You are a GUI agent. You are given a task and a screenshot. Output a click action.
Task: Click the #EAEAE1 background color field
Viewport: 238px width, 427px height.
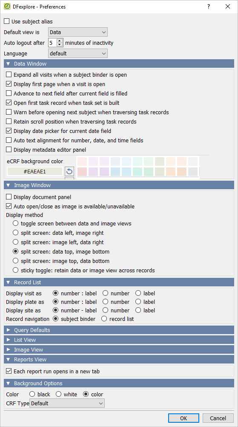[35, 172]
